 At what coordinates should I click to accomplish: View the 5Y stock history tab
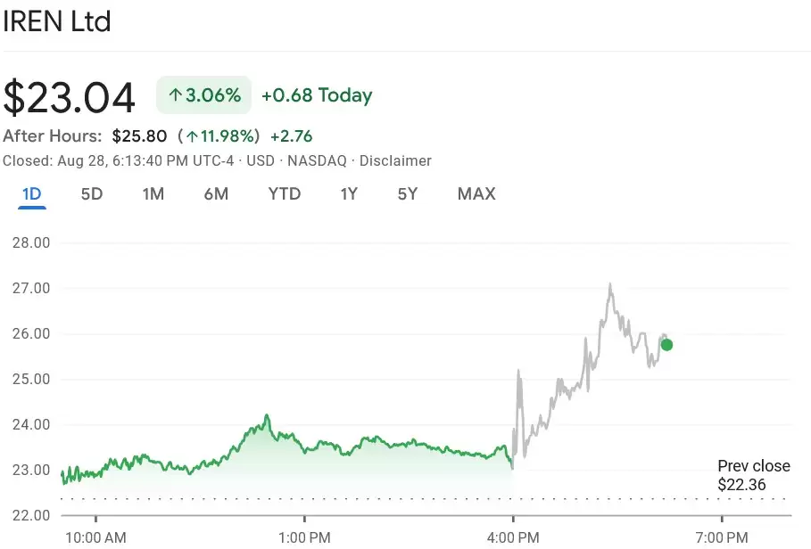point(407,193)
